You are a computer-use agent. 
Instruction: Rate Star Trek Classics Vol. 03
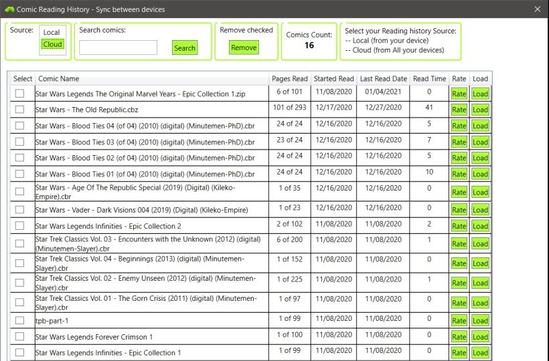point(459,244)
